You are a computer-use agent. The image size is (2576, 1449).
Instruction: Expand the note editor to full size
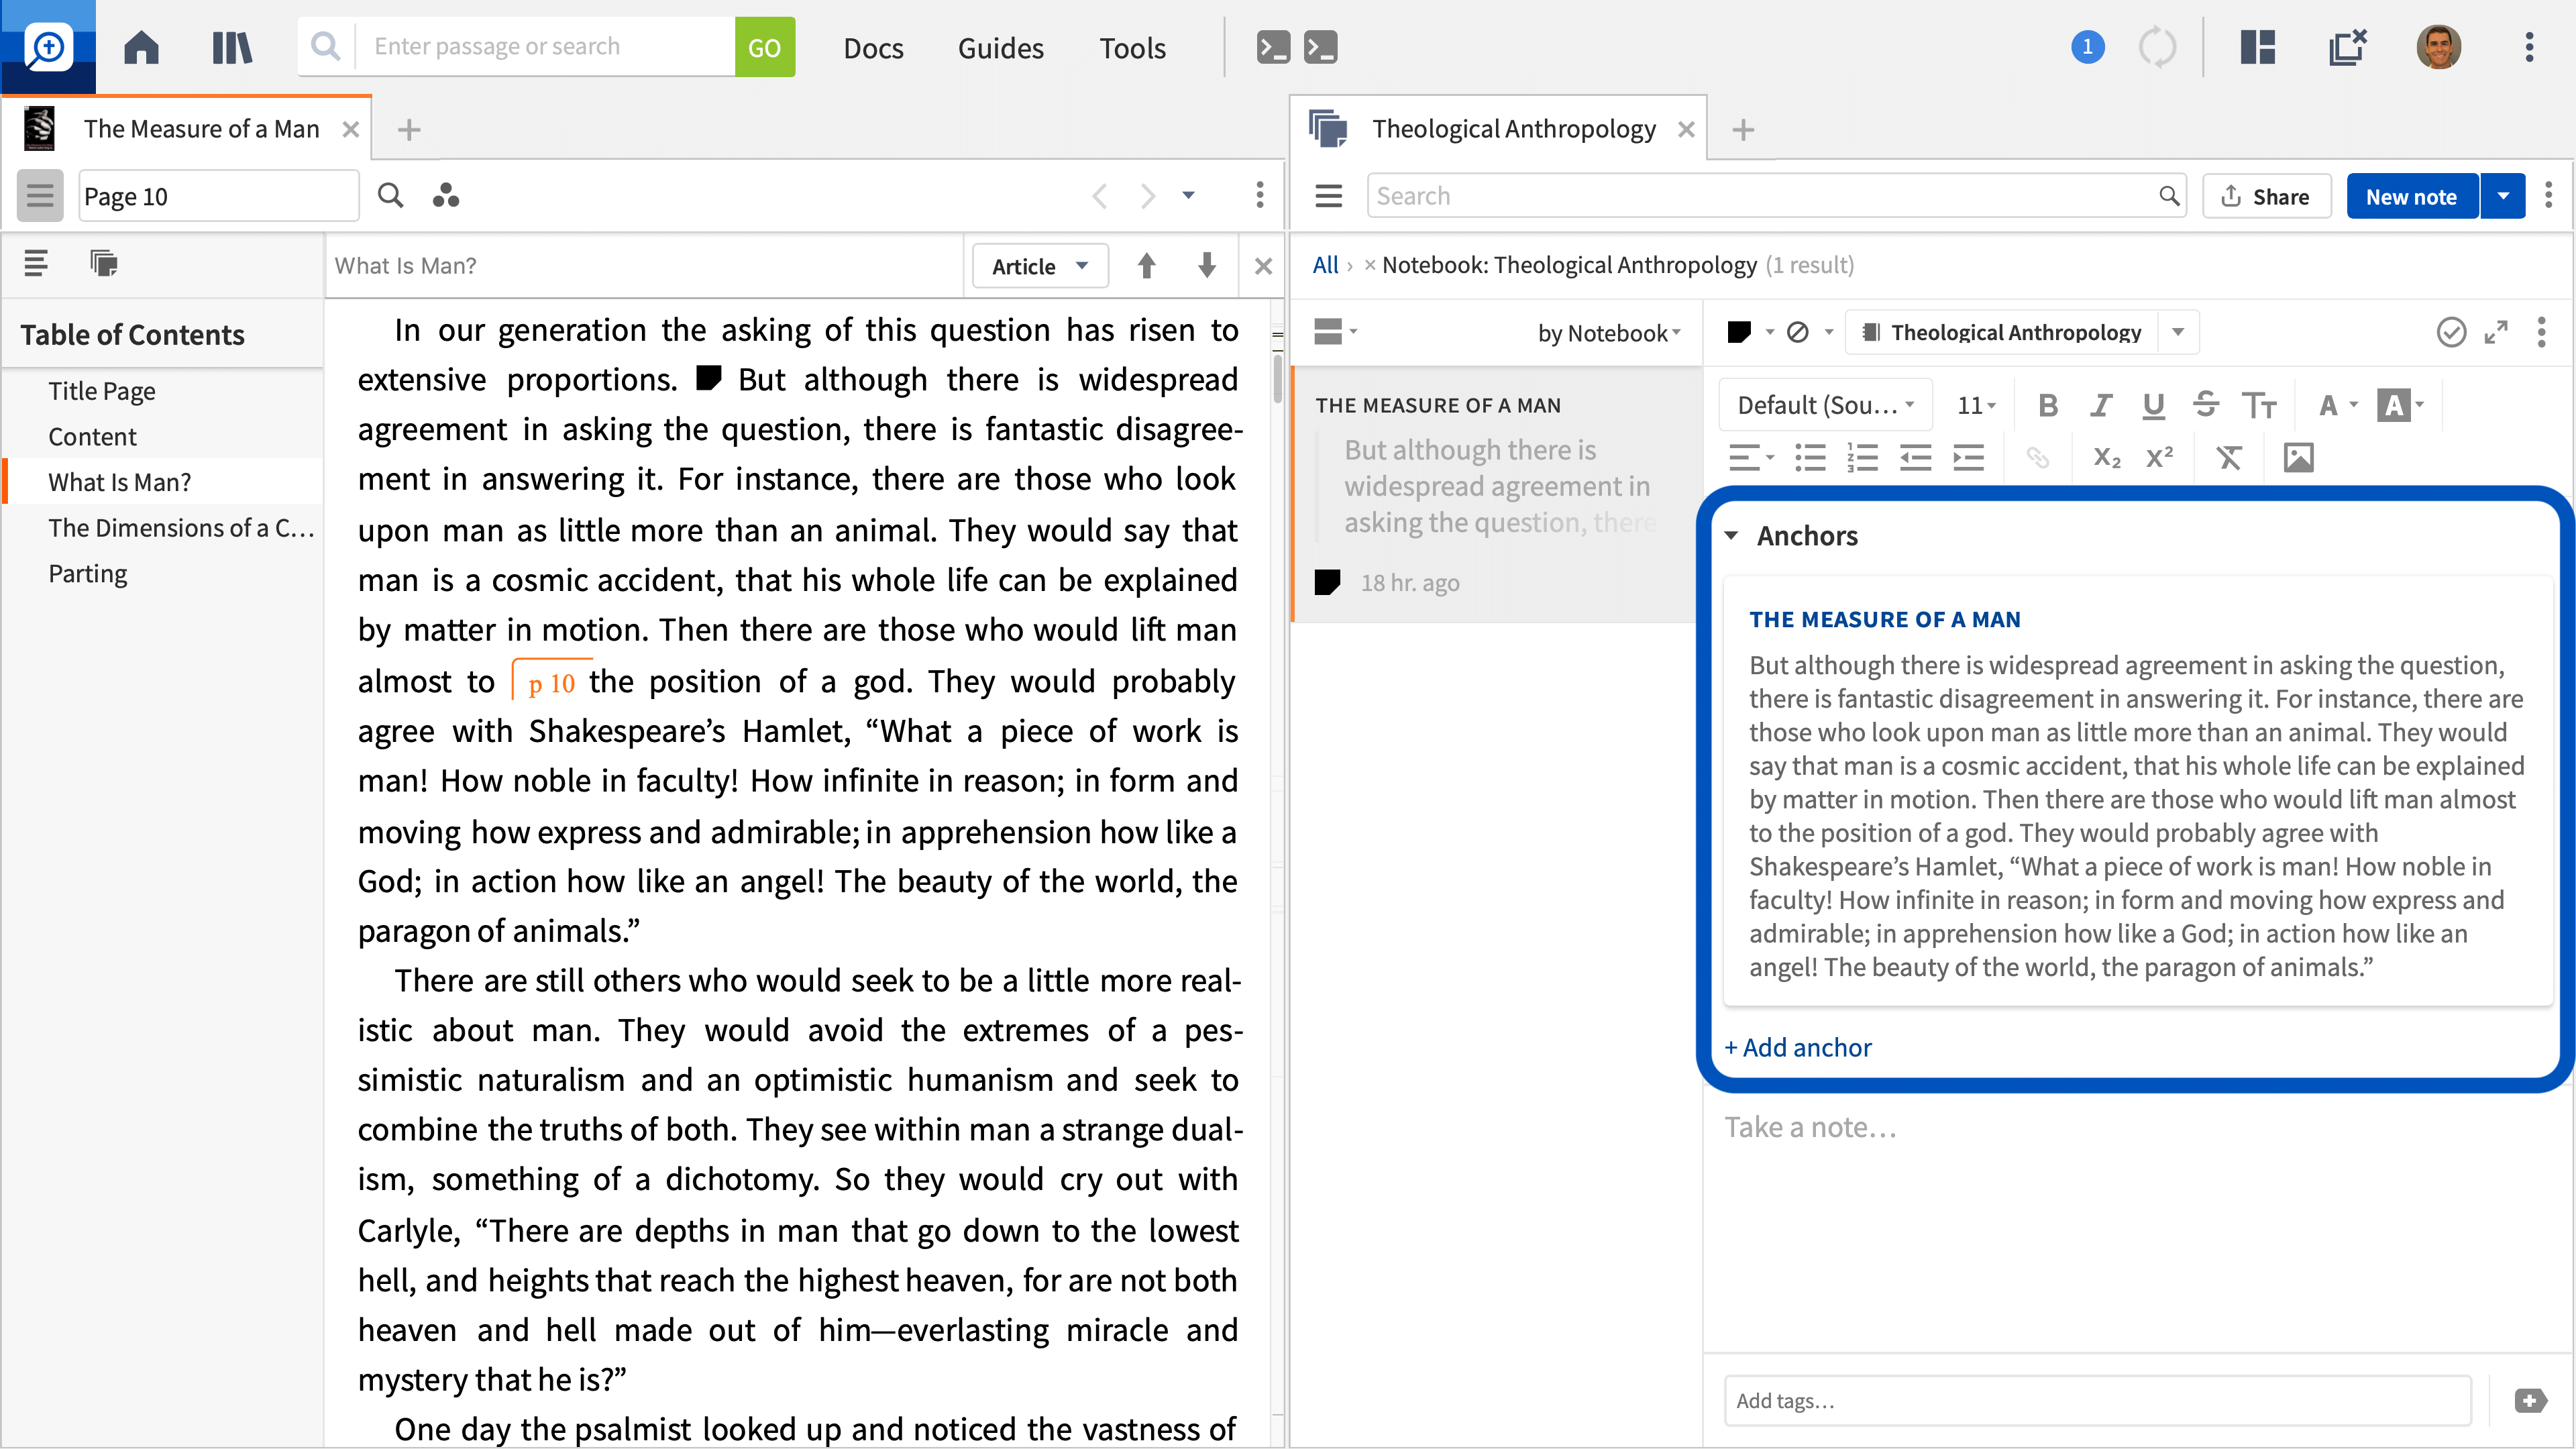coord(2496,332)
